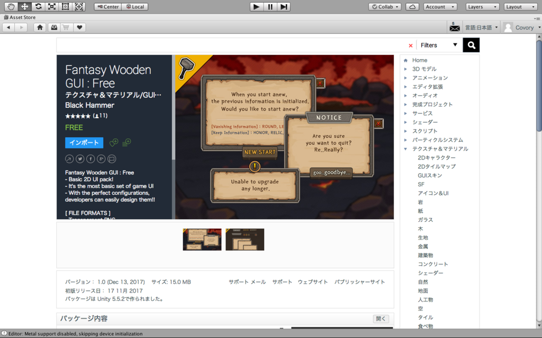Image resolution: width=542 pixels, height=338 pixels.
Task: Collapse the テクスチャ&マテリアル category
Action: tap(405, 149)
